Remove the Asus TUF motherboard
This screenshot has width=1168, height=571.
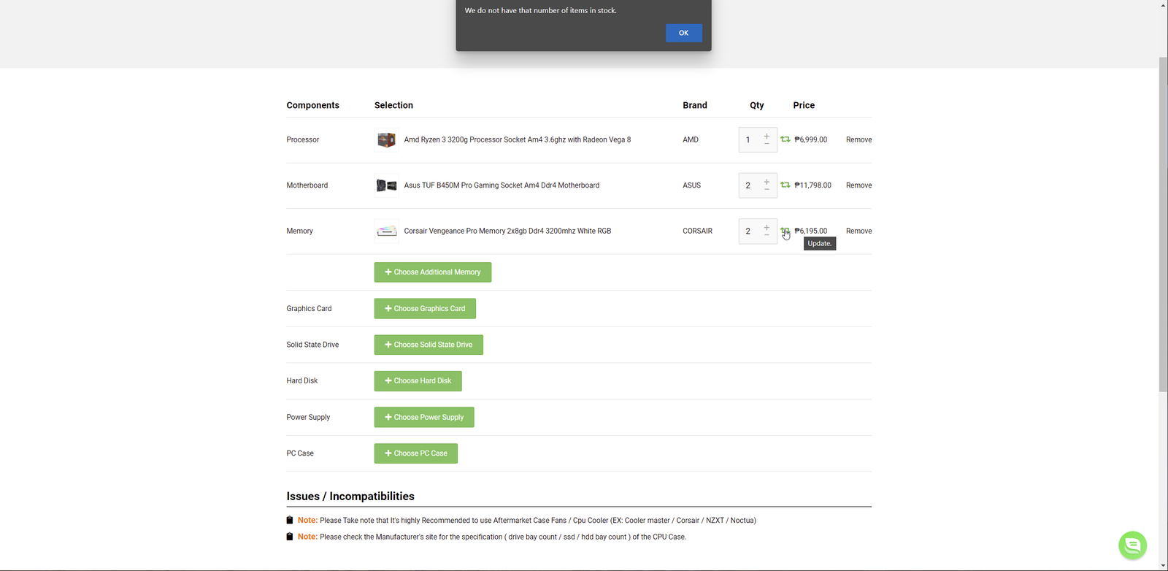coord(858,185)
